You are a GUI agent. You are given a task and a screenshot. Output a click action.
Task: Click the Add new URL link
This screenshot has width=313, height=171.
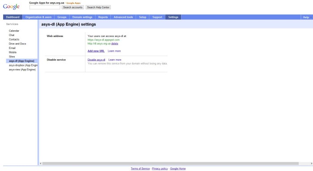tap(96, 51)
